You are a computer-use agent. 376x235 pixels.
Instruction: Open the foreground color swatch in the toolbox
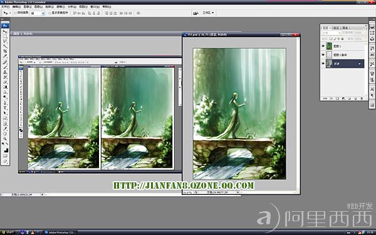[x=5, y=149]
